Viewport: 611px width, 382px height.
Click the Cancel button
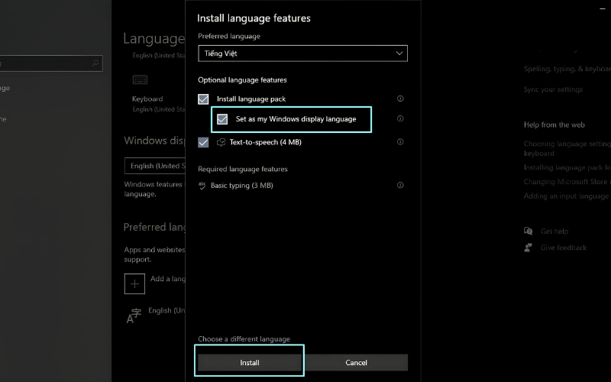356,362
